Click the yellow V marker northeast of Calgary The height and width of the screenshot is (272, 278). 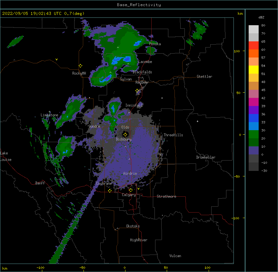138,189
